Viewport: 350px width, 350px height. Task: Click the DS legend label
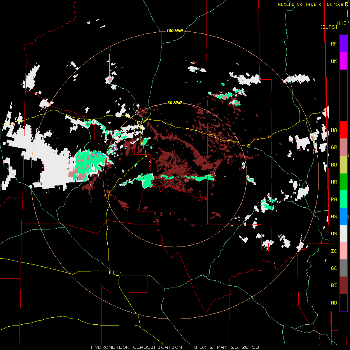click(x=334, y=234)
